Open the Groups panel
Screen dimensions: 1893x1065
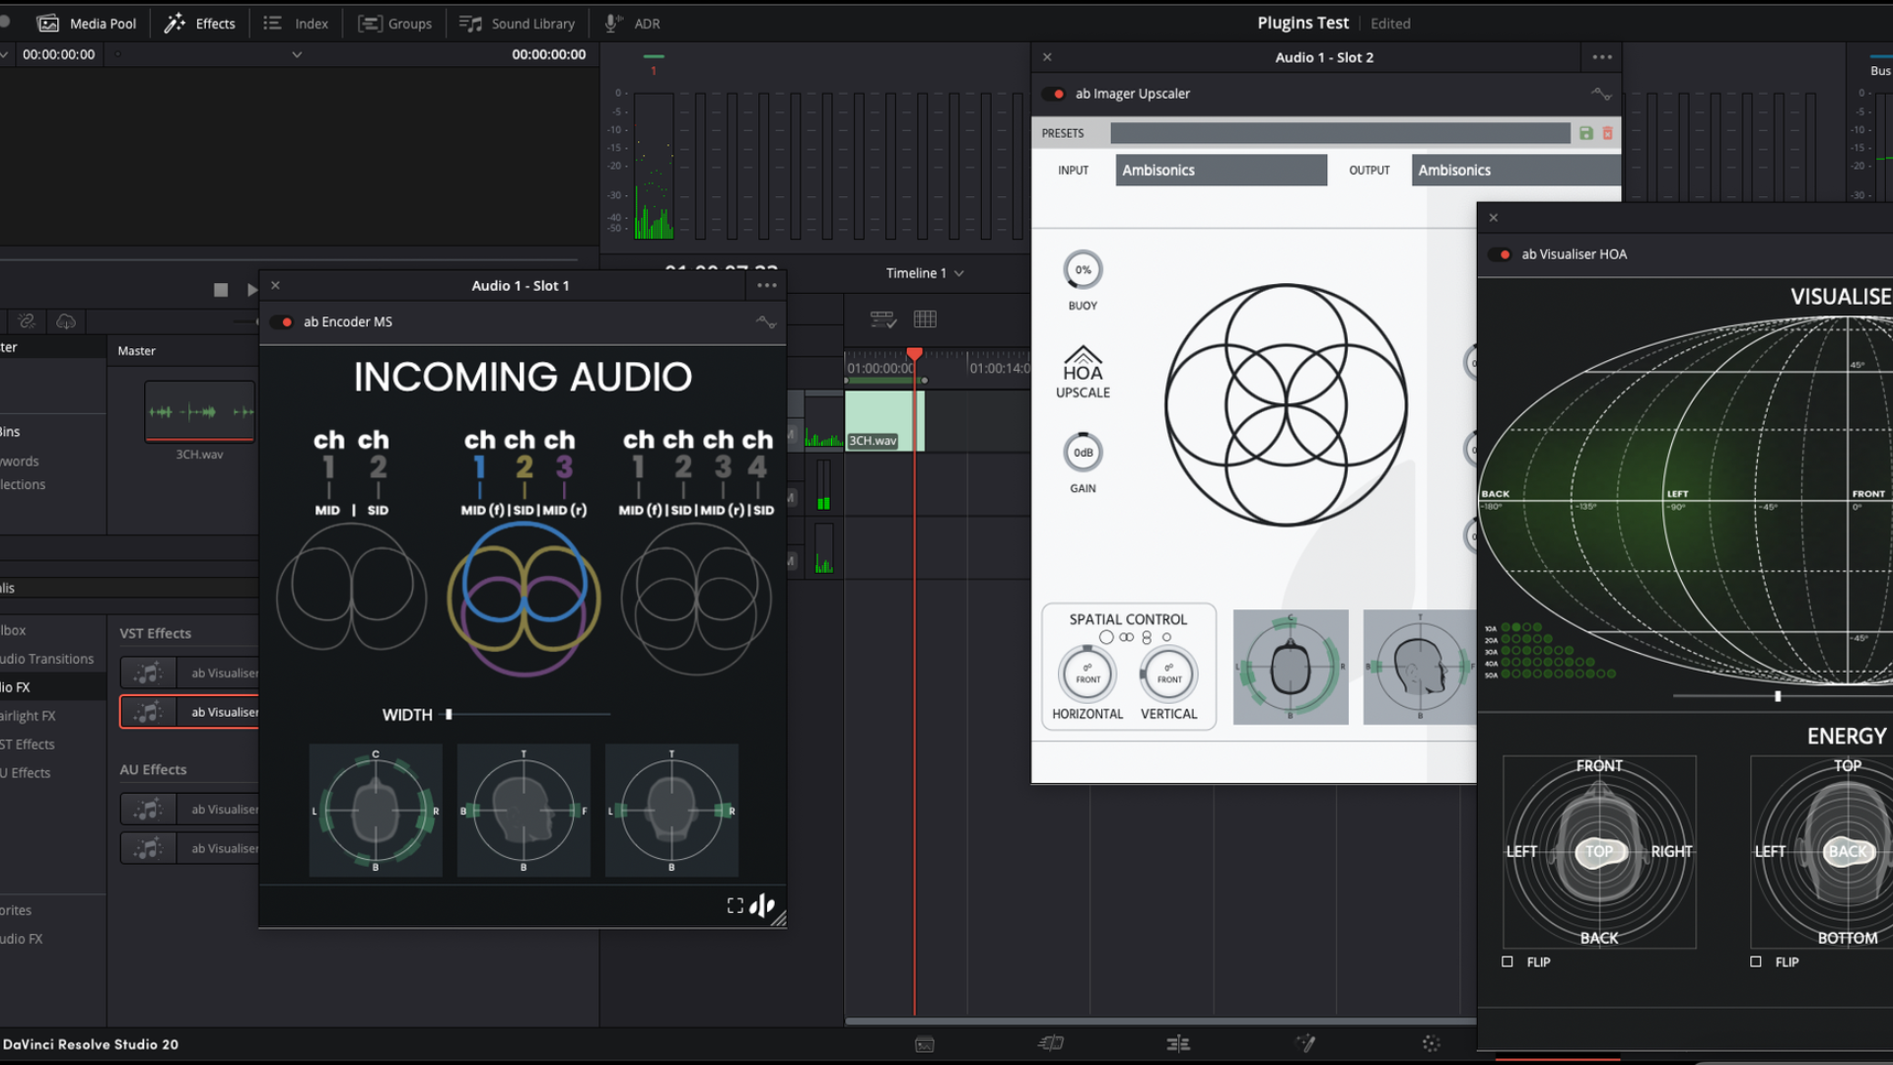pyautogui.click(x=395, y=24)
